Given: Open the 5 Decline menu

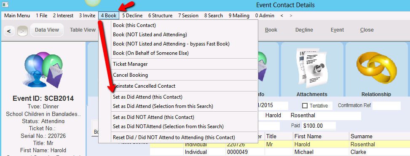Looking at the screenshot, I should [x=132, y=16].
